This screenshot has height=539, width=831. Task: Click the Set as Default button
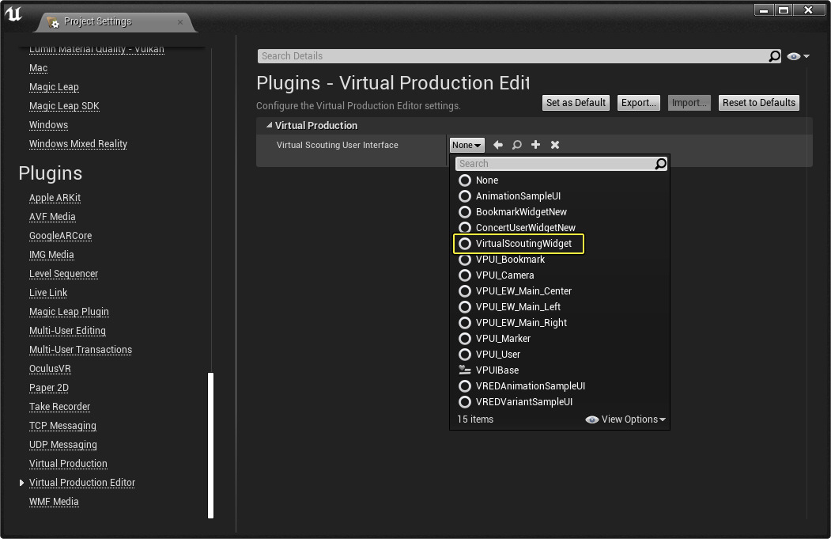pyautogui.click(x=576, y=102)
